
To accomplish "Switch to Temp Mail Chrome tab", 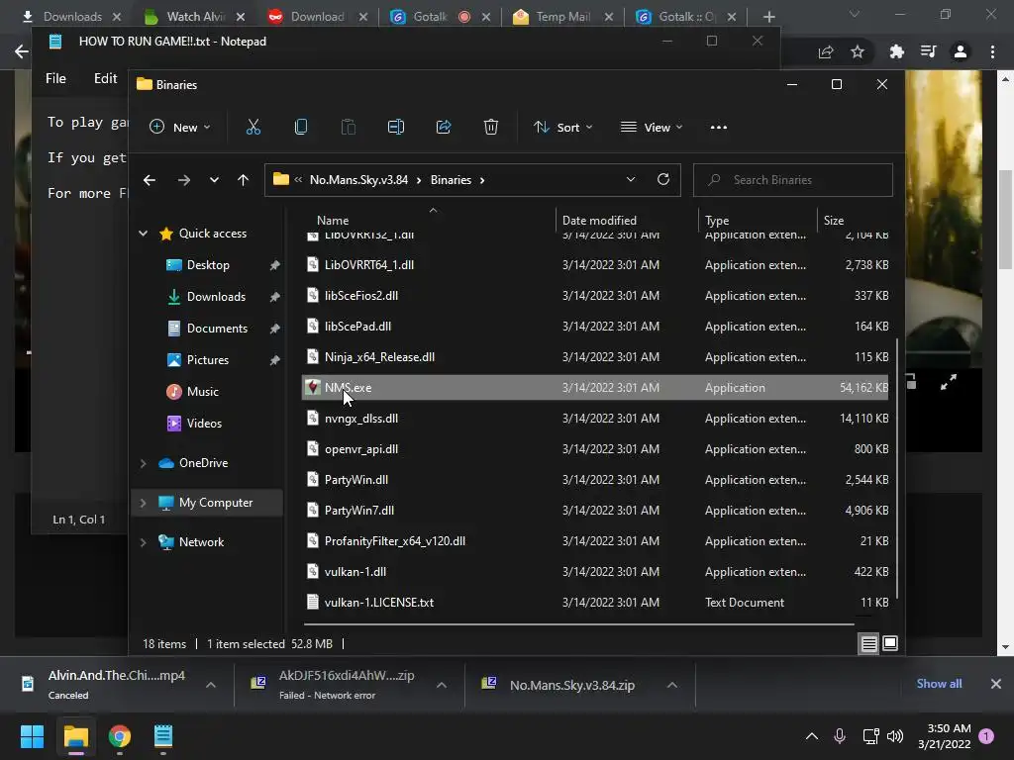I will pyautogui.click(x=561, y=16).
